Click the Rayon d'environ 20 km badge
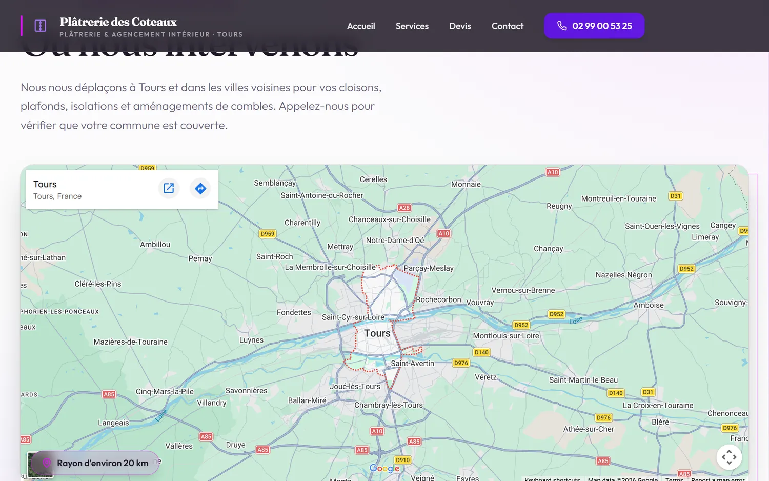Image resolution: width=769 pixels, height=481 pixels. [x=95, y=463]
